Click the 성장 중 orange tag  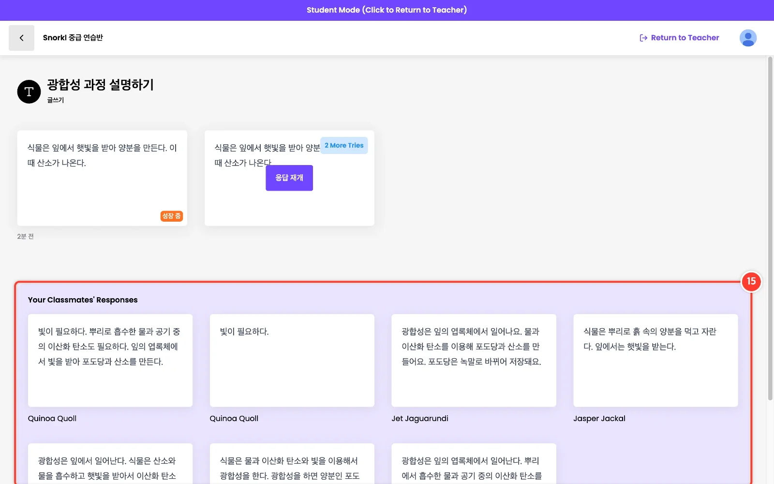coord(171,216)
